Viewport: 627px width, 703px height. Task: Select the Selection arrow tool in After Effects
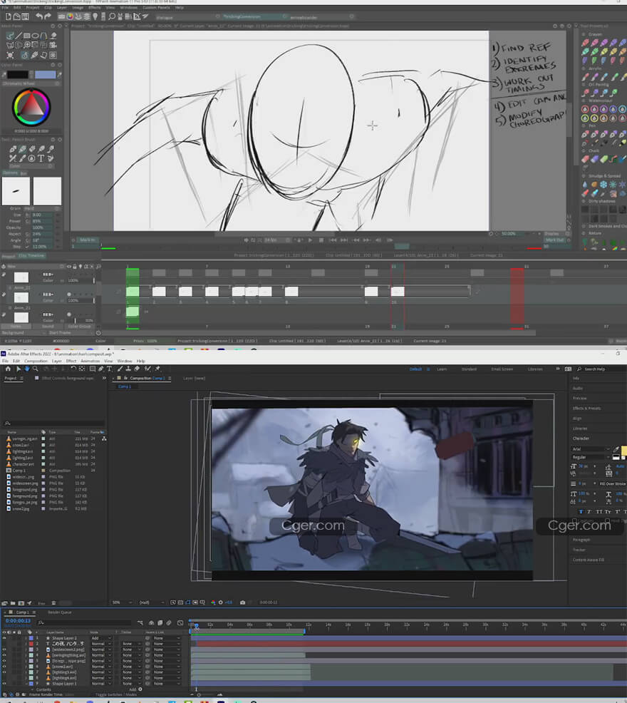(x=19, y=369)
